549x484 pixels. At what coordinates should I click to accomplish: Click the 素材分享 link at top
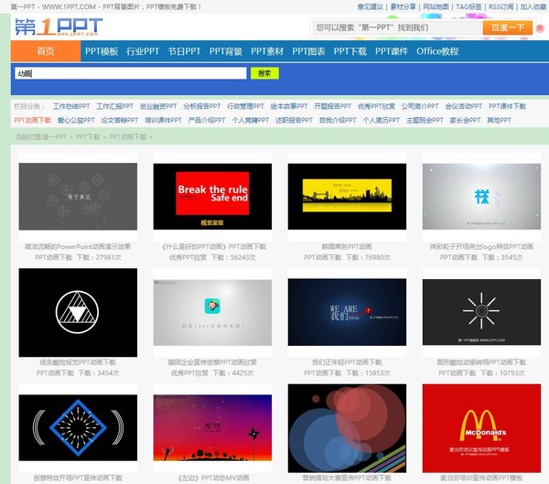403,6
